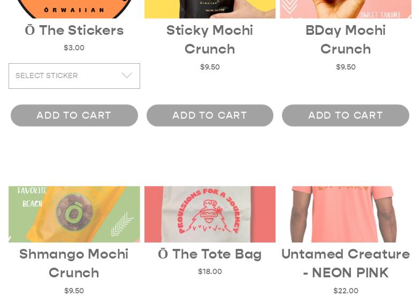Image resolution: width=420 pixels, height=303 pixels.
Task: Click the chevron arrow in sticker selector
Action: coord(127,76)
